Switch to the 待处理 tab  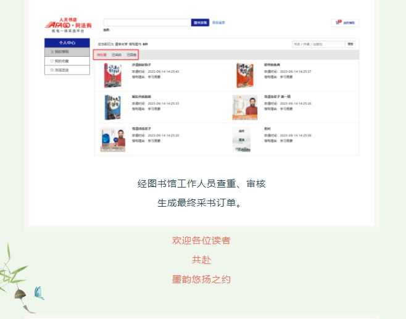click(101, 55)
